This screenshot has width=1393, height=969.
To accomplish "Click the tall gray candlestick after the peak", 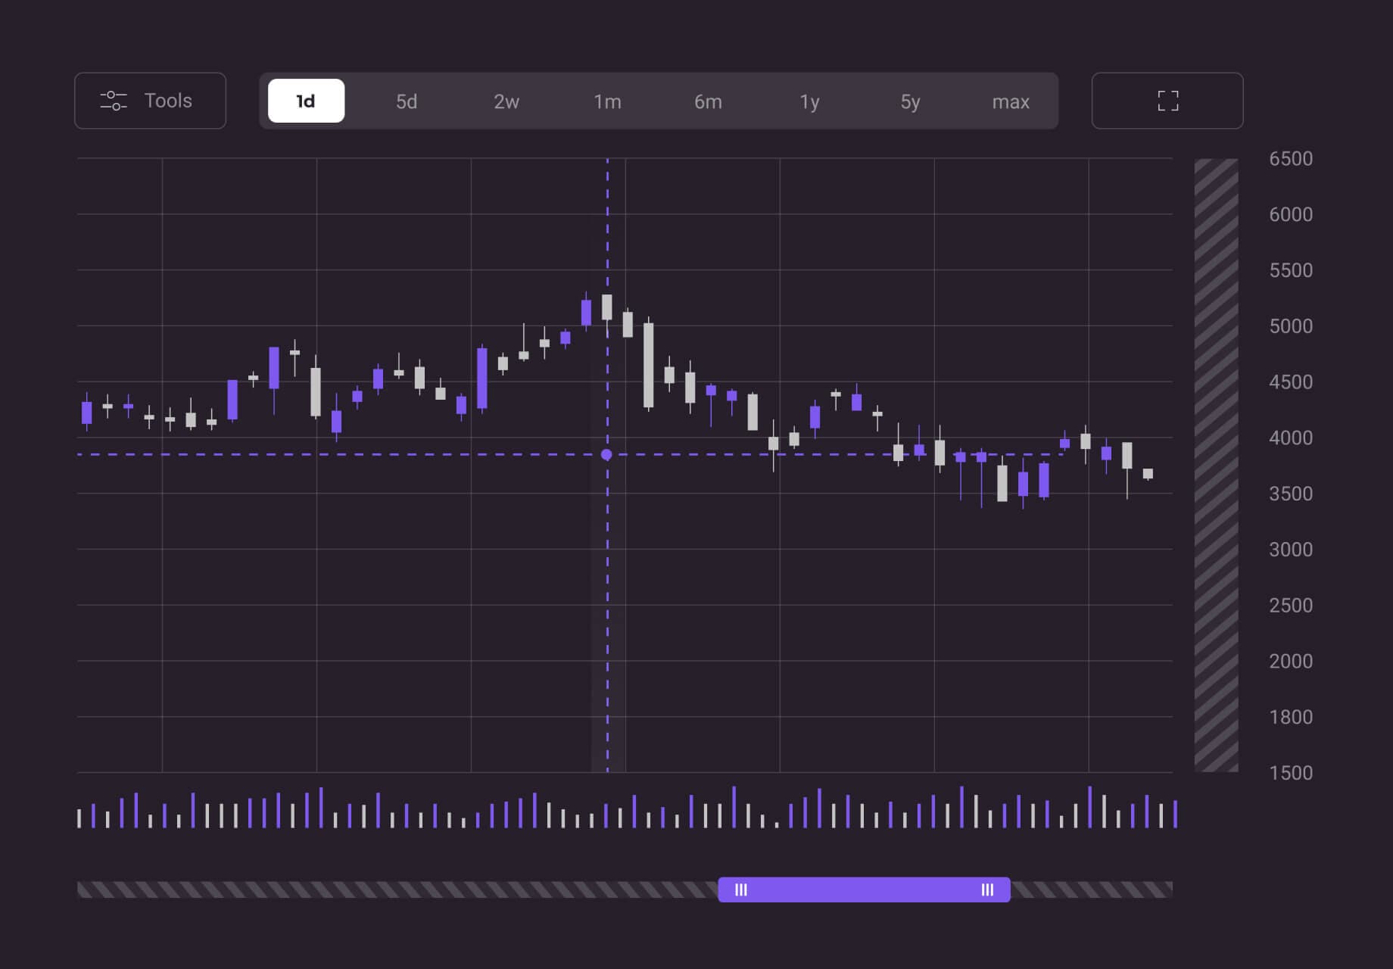I will pos(648,365).
